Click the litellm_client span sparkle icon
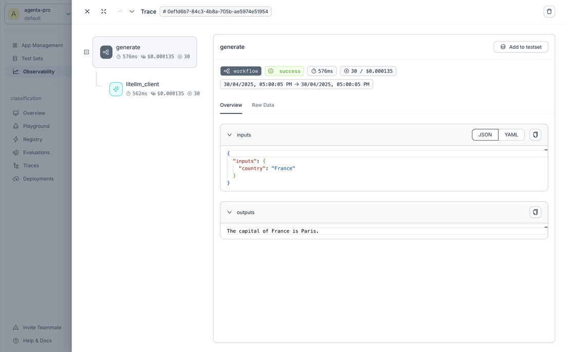 [116, 88]
